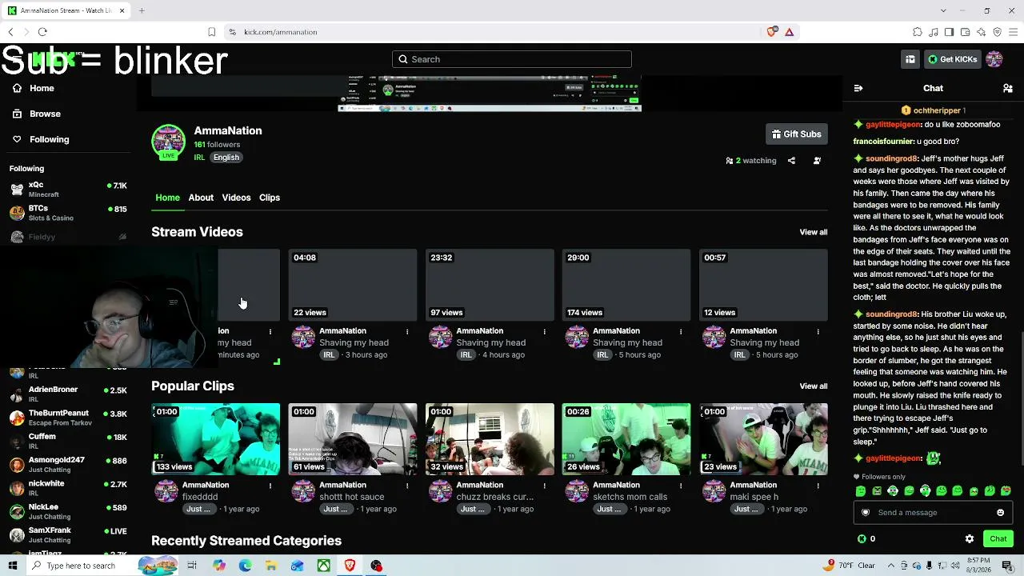Open options for the 04:08 stream video
Viewport: 1024px width, 576px height.
pos(407,331)
